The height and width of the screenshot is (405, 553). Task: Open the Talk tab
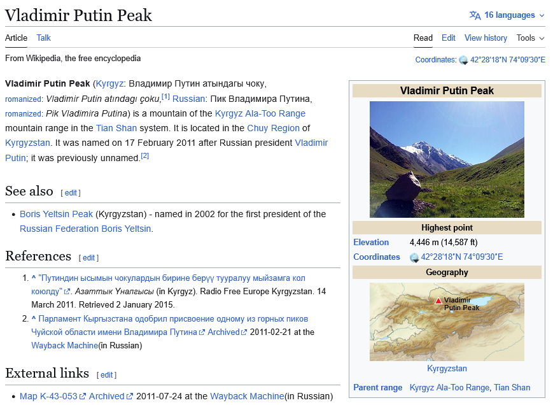tap(44, 38)
